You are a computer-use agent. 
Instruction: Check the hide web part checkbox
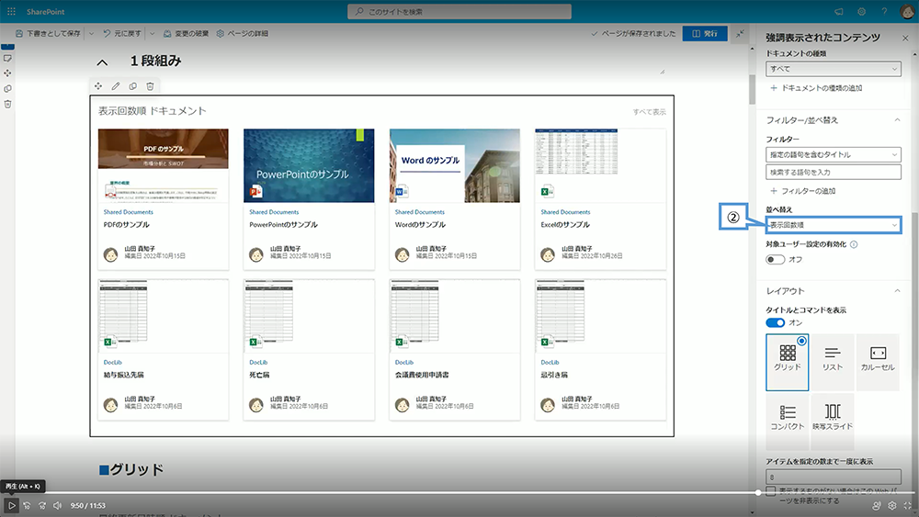771,490
